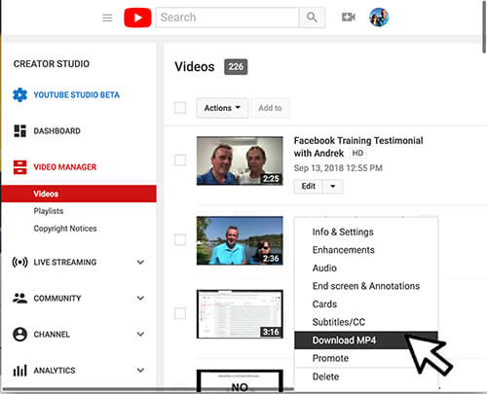Expand the Community section
The image size is (487, 394).
click(x=140, y=298)
